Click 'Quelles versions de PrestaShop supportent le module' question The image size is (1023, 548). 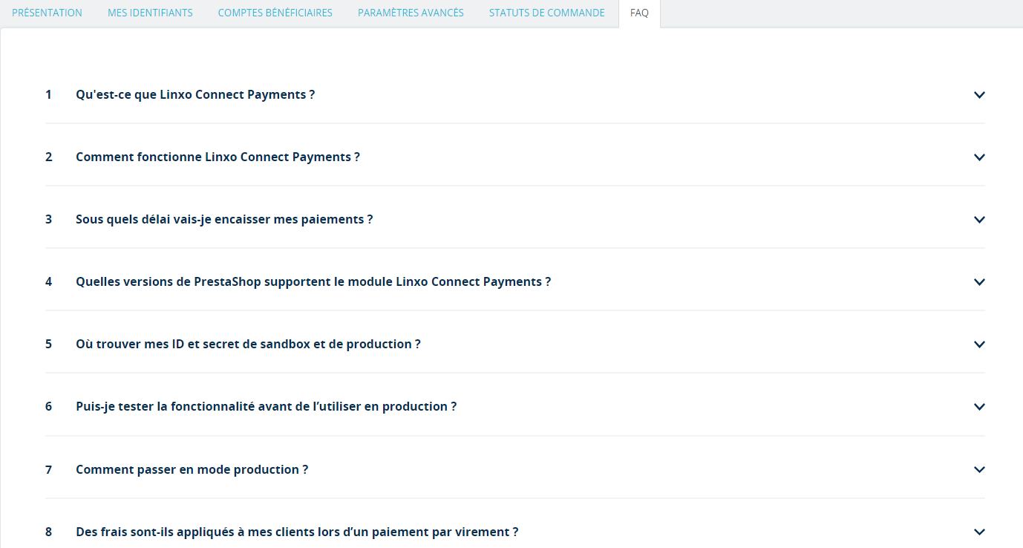[x=313, y=282]
